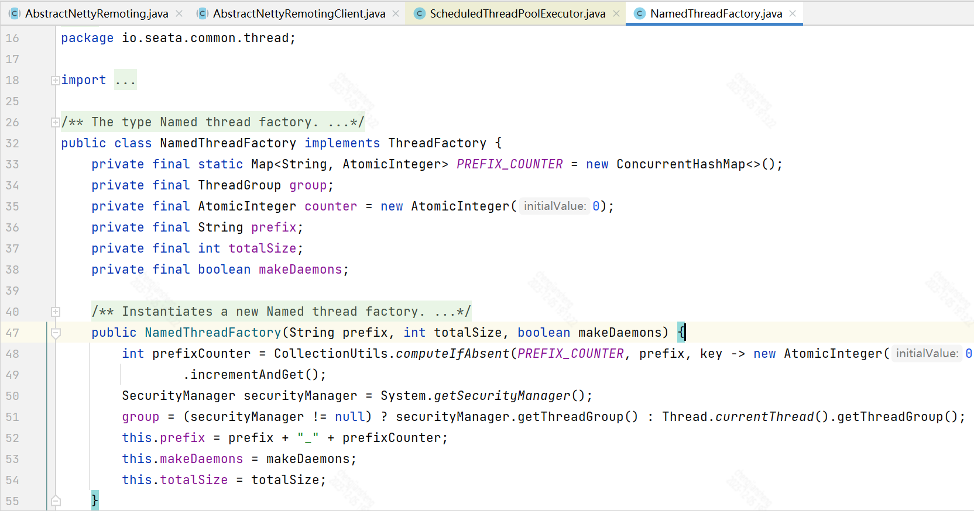The image size is (974, 511).
Task: Switch to AbstractNettyRemoting.java tab
Action: [x=97, y=13]
